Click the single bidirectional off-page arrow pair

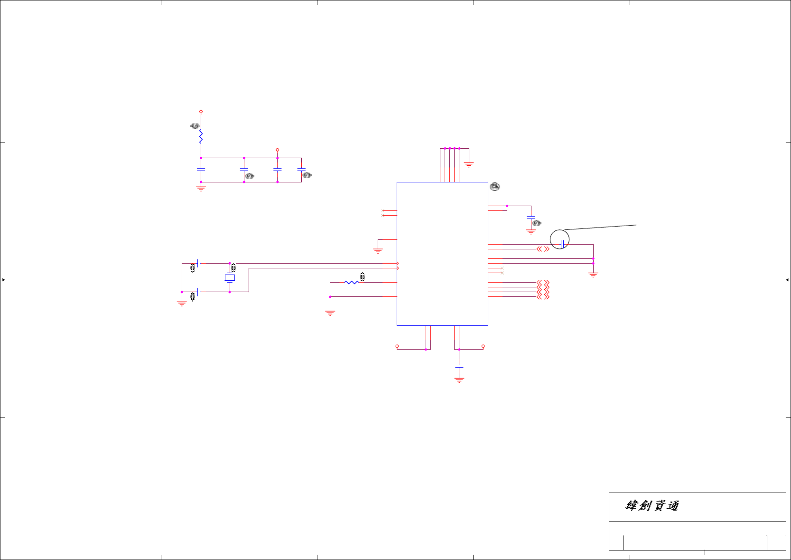(x=543, y=249)
